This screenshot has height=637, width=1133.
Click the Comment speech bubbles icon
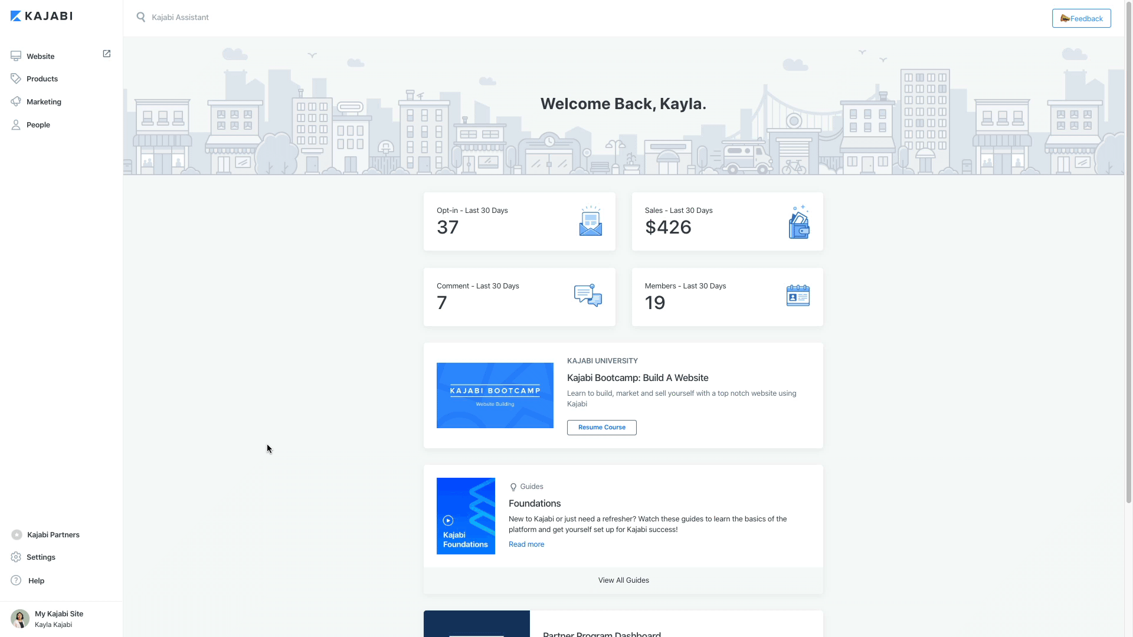click(x=588, y=295)
